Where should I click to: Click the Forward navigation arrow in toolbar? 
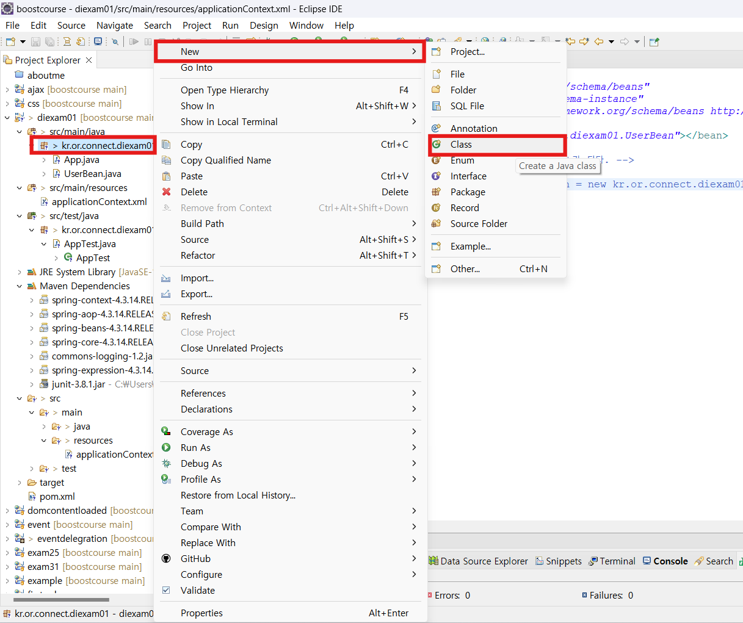625,41
